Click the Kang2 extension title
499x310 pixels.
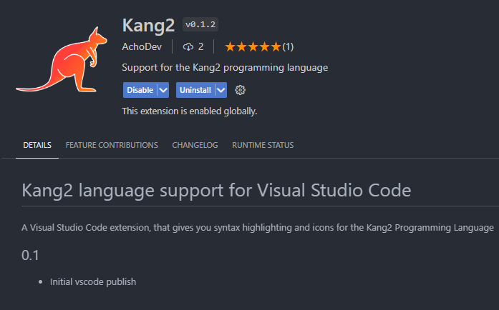(x=149, y=26)
